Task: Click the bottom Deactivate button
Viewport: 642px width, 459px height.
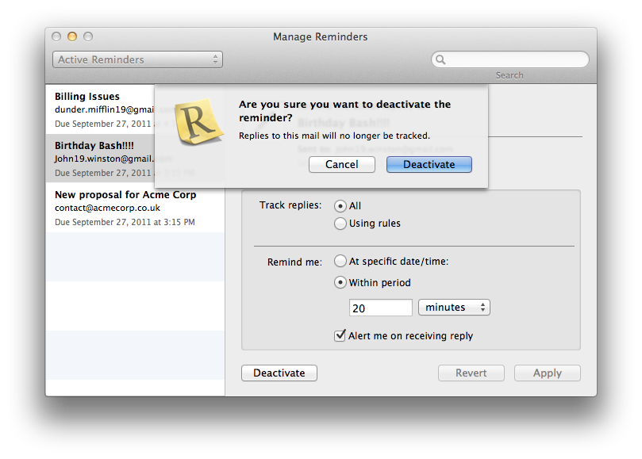Action: [279, 373]
